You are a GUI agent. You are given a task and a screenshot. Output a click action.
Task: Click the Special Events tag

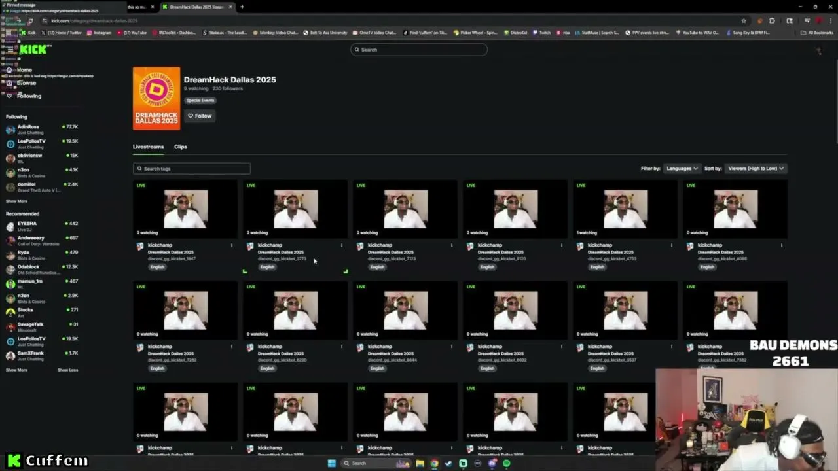[x=200, y=100]
